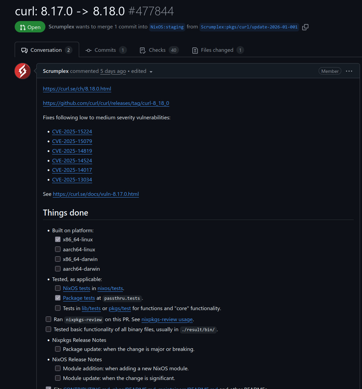Check Tested basic functionality box
The image size is (362, 389).
pos(48,329)
